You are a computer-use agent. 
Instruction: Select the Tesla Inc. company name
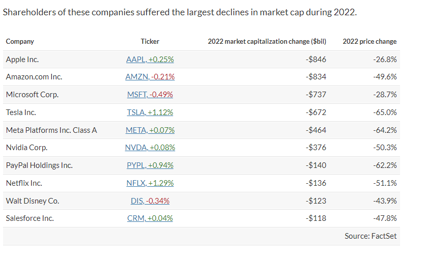(21, 112)
